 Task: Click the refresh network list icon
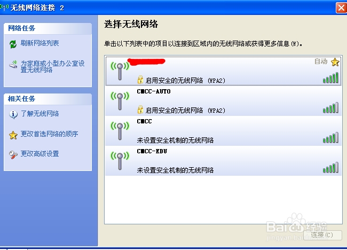click(x=13, y=44)
